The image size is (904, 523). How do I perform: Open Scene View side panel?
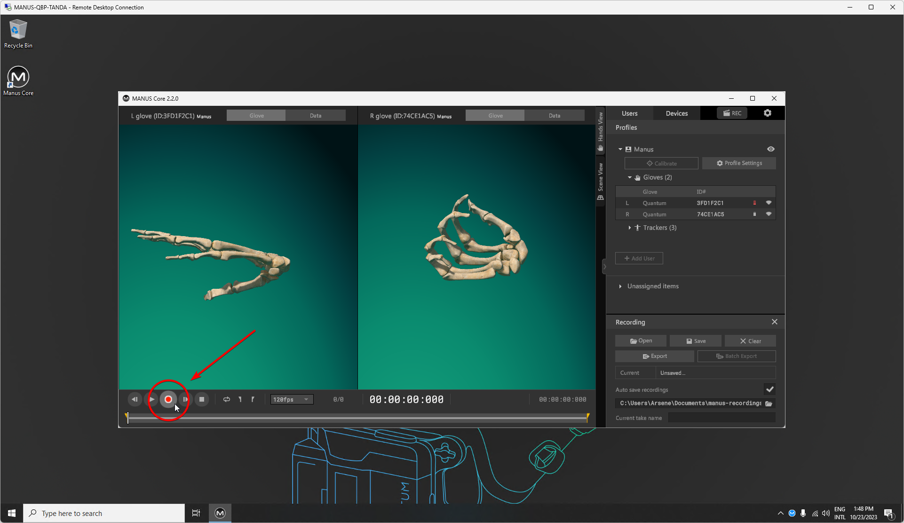601,182
